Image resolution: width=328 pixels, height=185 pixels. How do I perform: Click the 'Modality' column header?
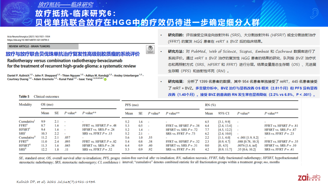(25, 105)
